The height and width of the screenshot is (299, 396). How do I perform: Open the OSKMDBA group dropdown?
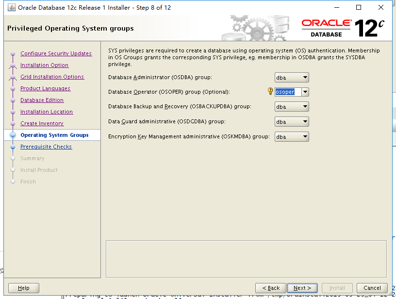click(292, 136)
